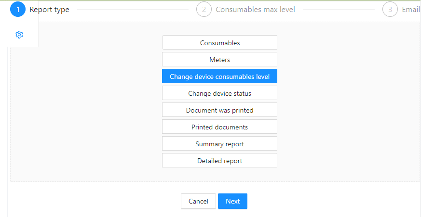This screenshot has height=217, width=421.
Task: Click the Cancel button
Action: click(x=198, y=201)
